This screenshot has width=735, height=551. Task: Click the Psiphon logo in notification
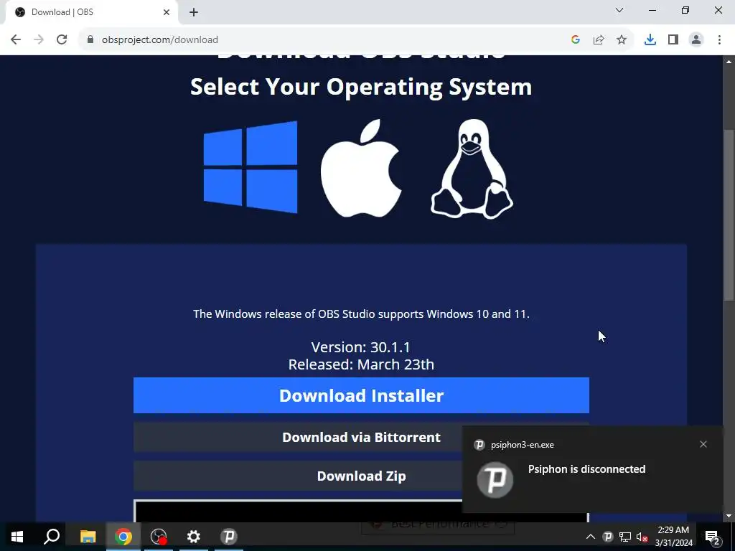point(495,480)
